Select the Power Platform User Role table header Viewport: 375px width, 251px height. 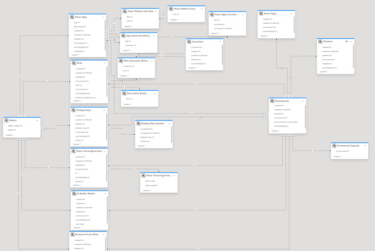pyautogui.click(x=140, y=11)
